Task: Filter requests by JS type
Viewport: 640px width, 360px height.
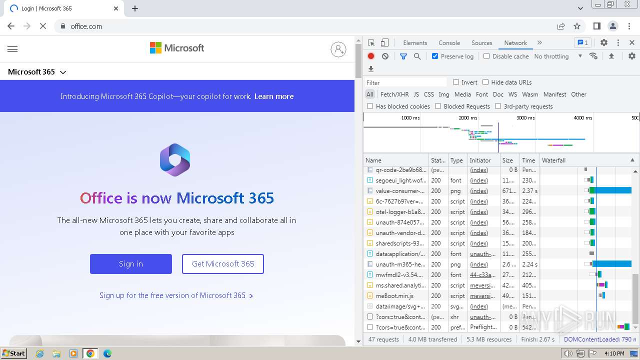Action: 416,94
